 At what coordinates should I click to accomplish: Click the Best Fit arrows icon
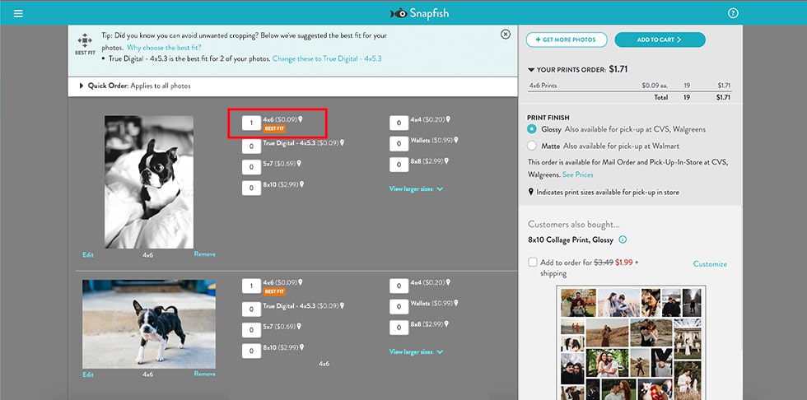(84, 41)
